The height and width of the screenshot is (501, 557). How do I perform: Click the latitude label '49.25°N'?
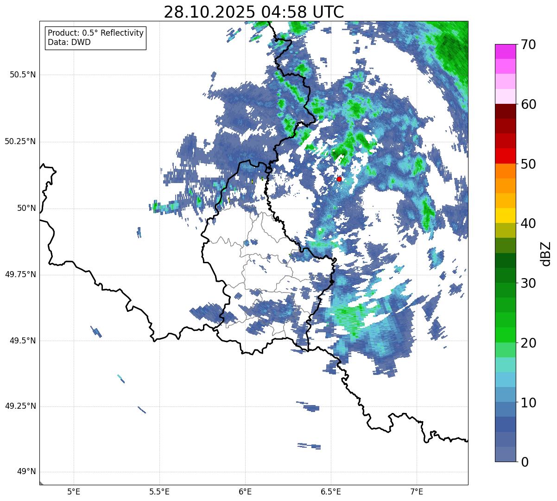coord(20,406)
